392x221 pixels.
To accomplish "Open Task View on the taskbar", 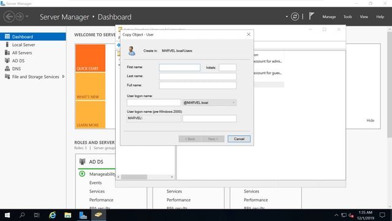I will coord(37,215).
